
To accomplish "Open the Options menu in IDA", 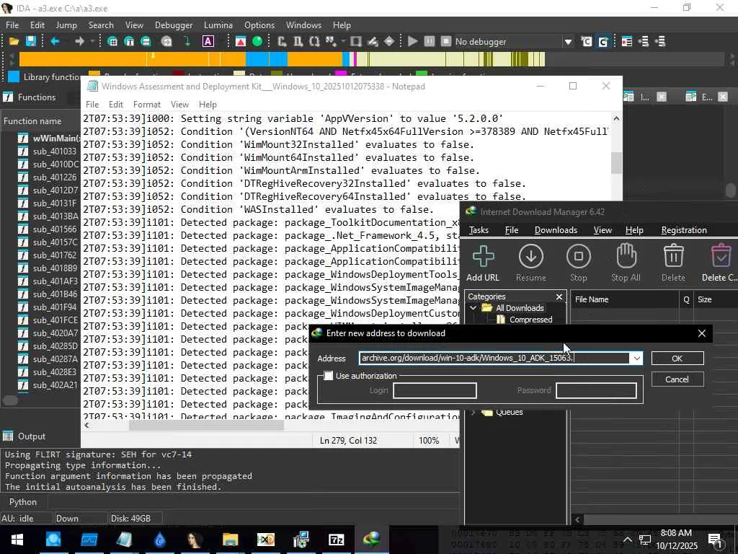I will click(259, 25).
